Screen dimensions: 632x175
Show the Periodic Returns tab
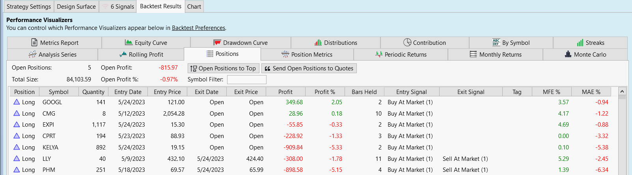[401, 54]
